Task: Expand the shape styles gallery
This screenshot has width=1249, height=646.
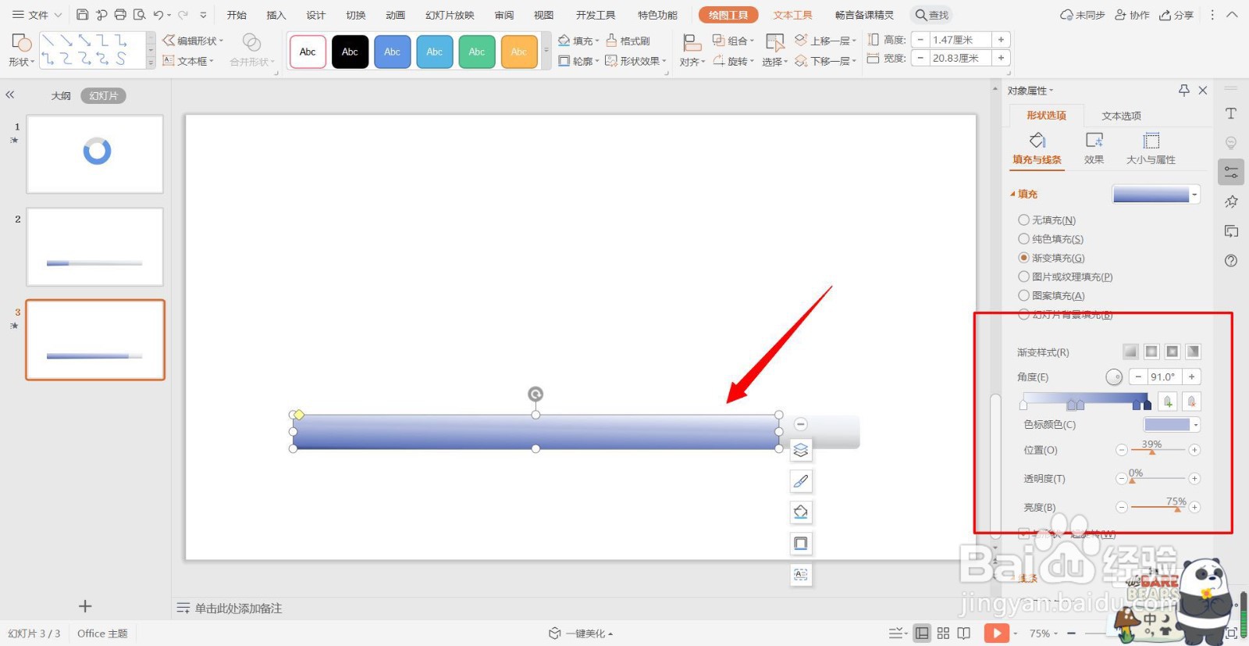Action: point(546,51)
